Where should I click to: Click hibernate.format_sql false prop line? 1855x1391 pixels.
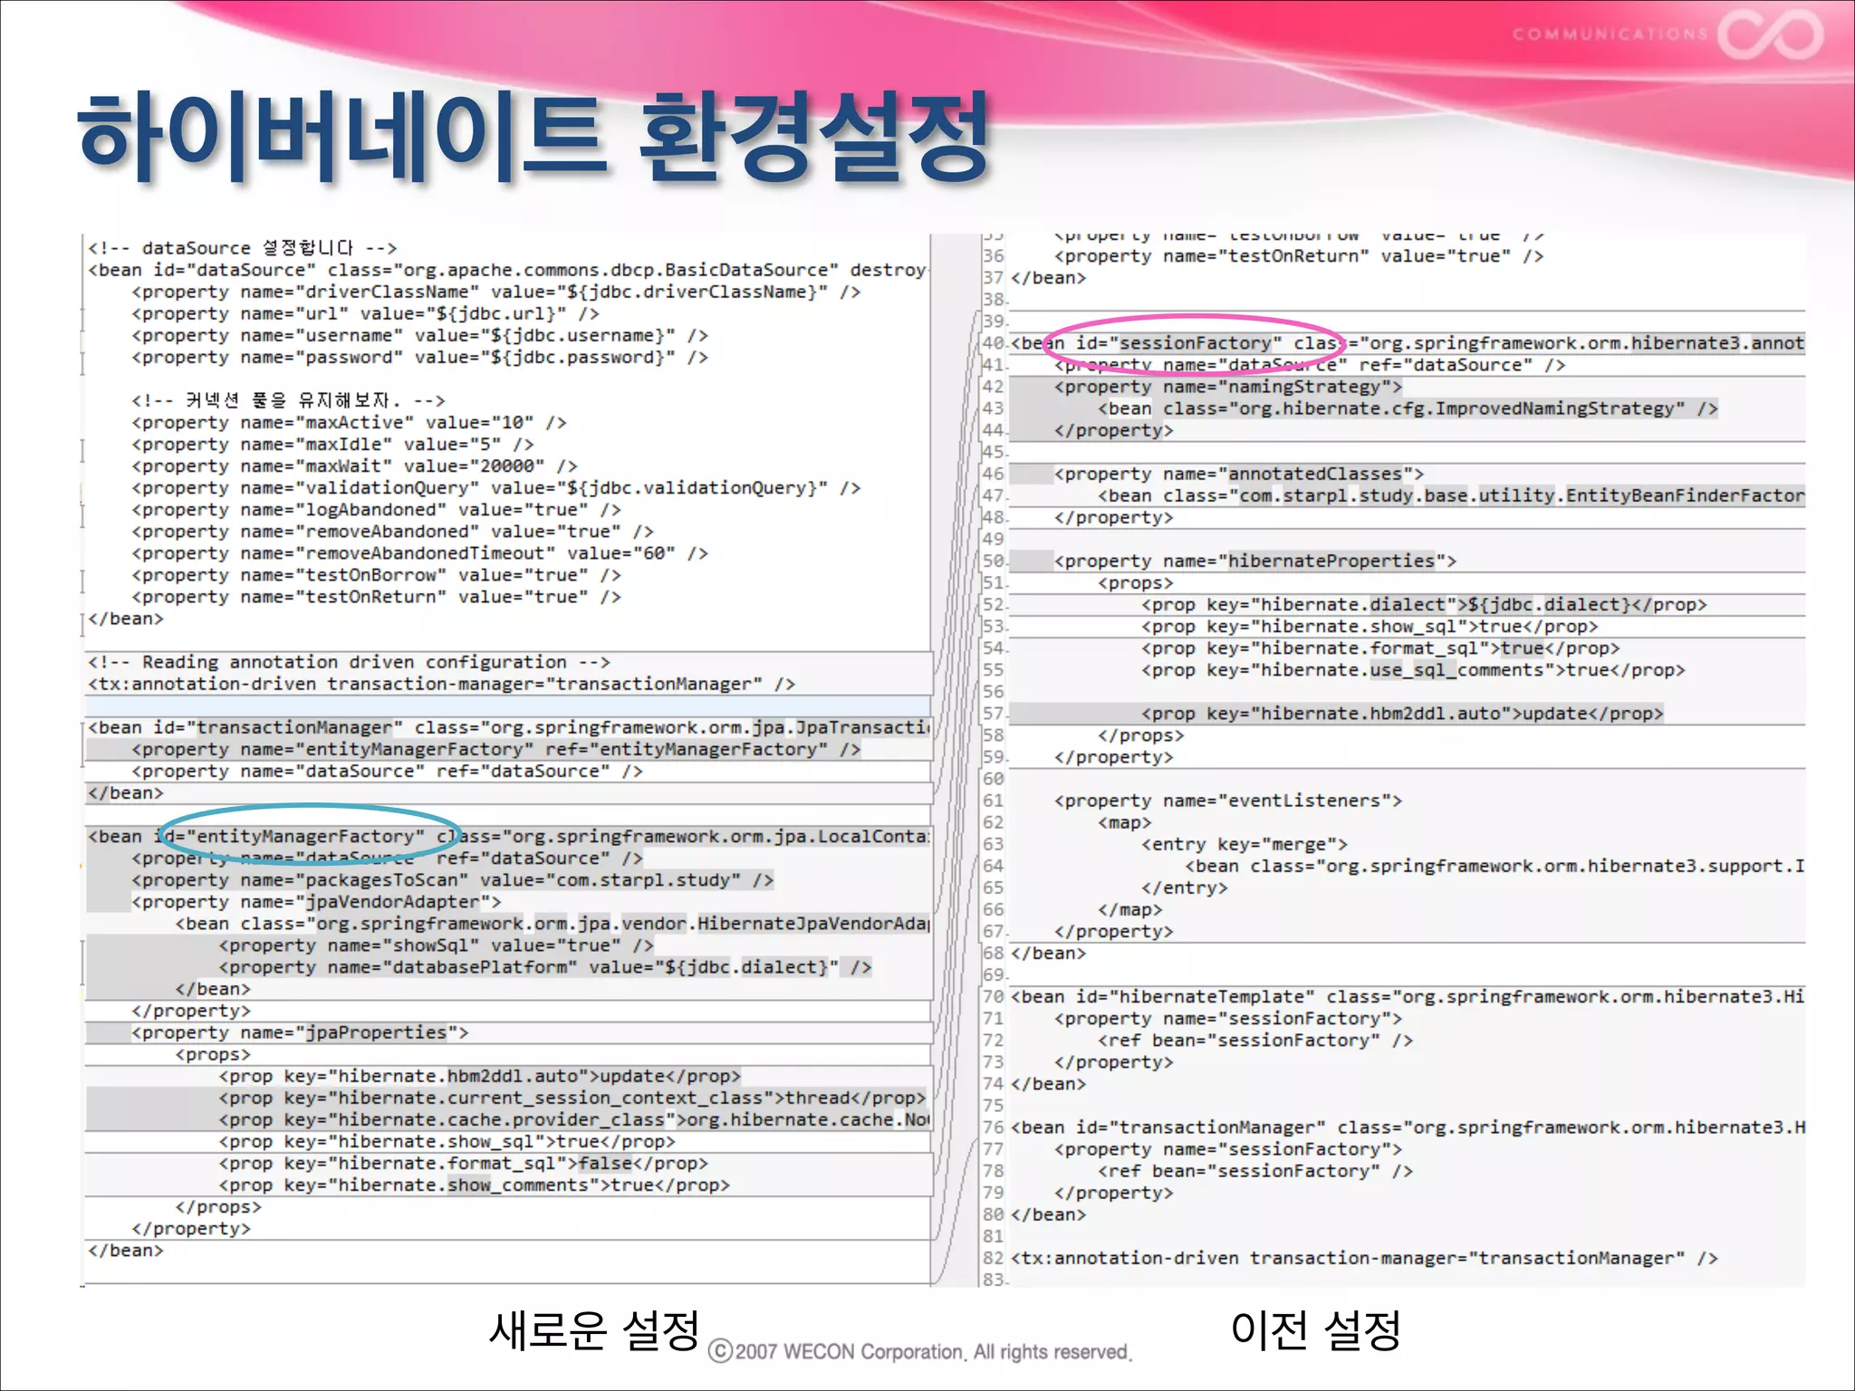click(x=462, y=1164)
